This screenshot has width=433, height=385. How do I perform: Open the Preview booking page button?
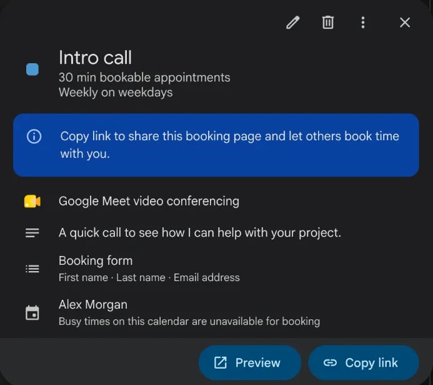250,362
